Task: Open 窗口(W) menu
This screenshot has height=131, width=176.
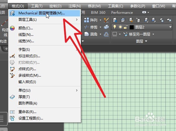Action: click(158, 6)
